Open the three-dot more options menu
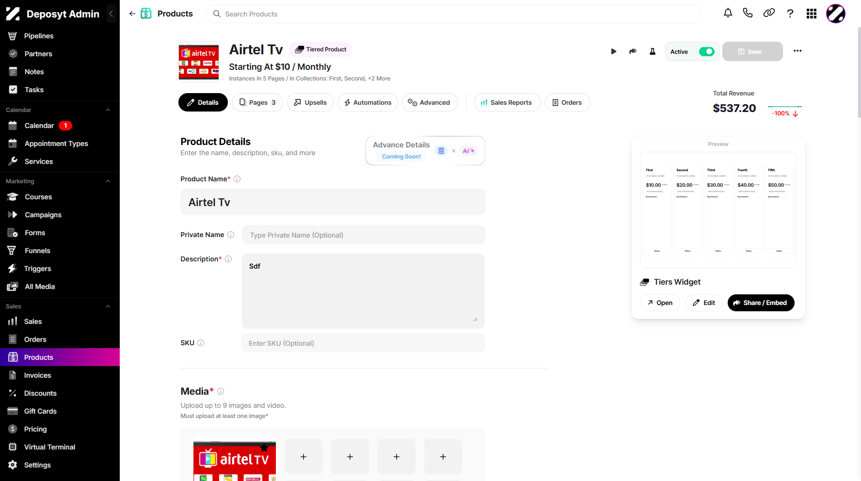 (x=797, y=51)
